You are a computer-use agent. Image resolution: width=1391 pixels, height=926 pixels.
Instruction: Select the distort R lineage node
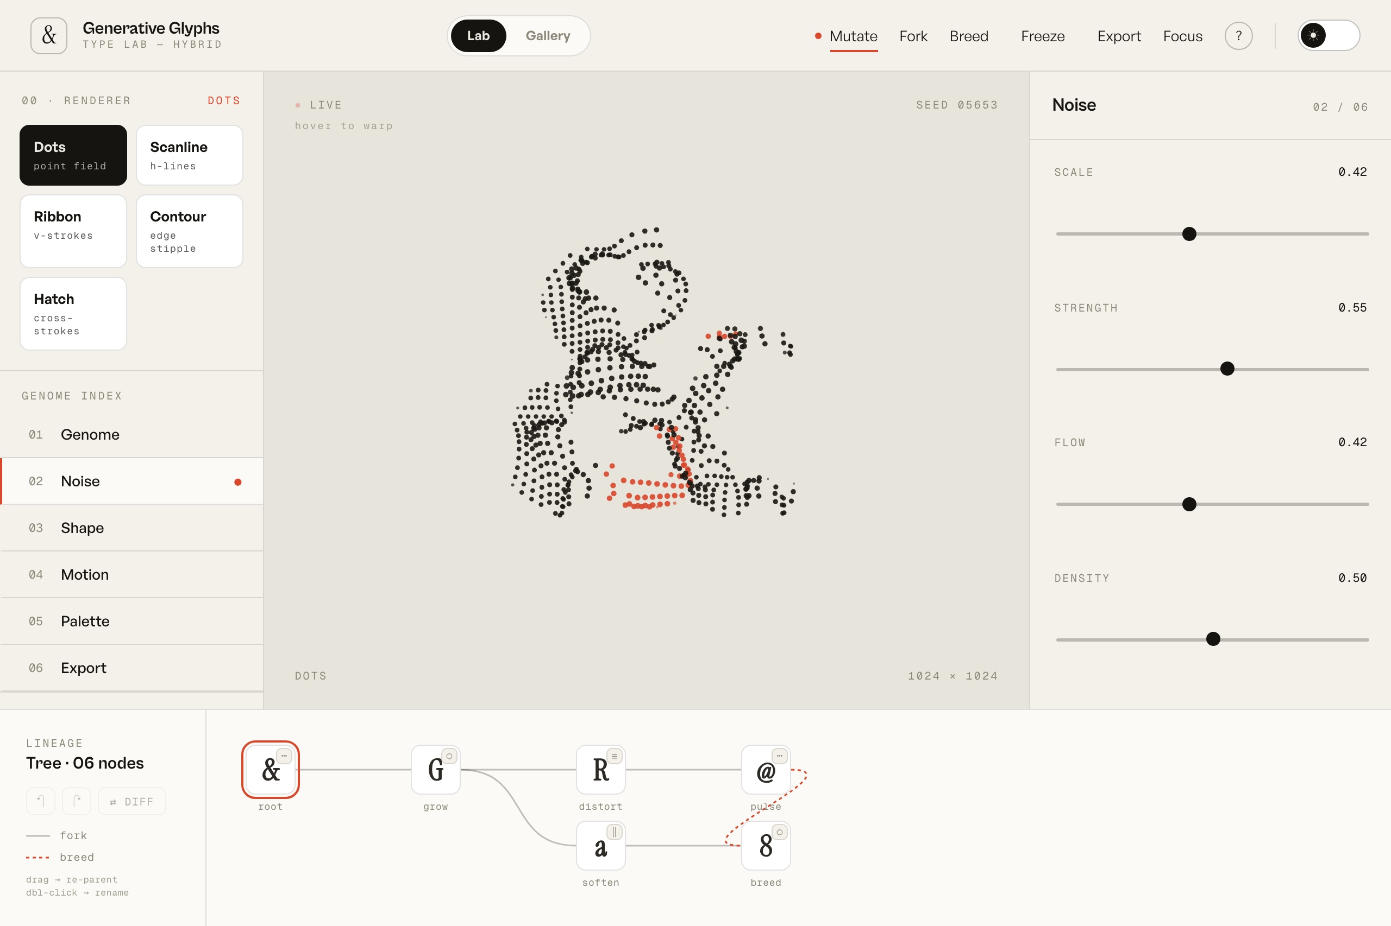(x=600, y=770)
